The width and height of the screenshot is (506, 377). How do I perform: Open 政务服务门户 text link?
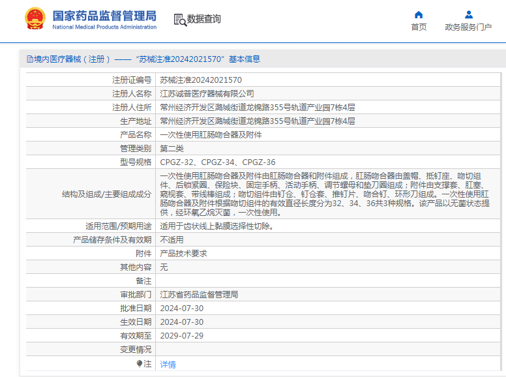tap(468, 27)
